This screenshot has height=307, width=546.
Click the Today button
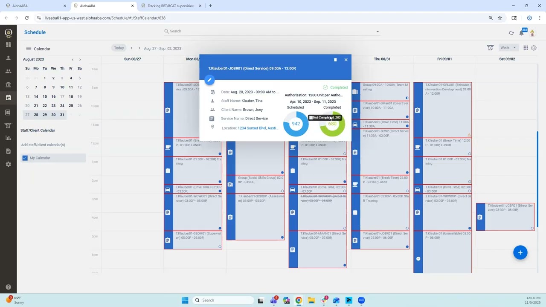[119, 48]
